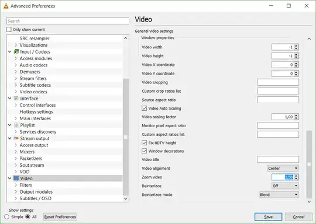Viewport: 316px width, 224px height.
Task: Select Packetizers tree item
Action: tap(31, 158)
